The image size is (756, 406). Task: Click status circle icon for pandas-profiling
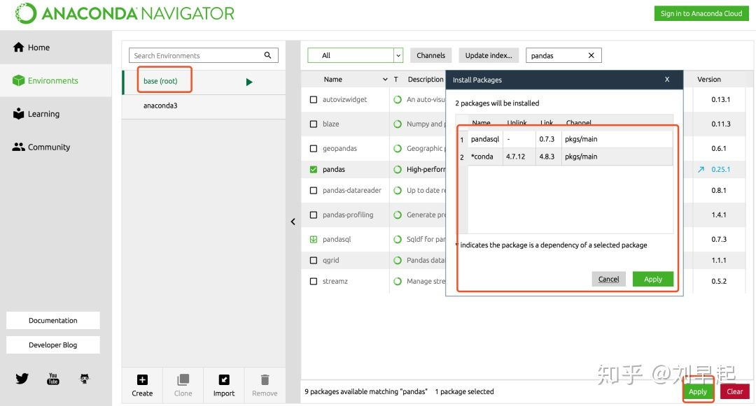398,215
